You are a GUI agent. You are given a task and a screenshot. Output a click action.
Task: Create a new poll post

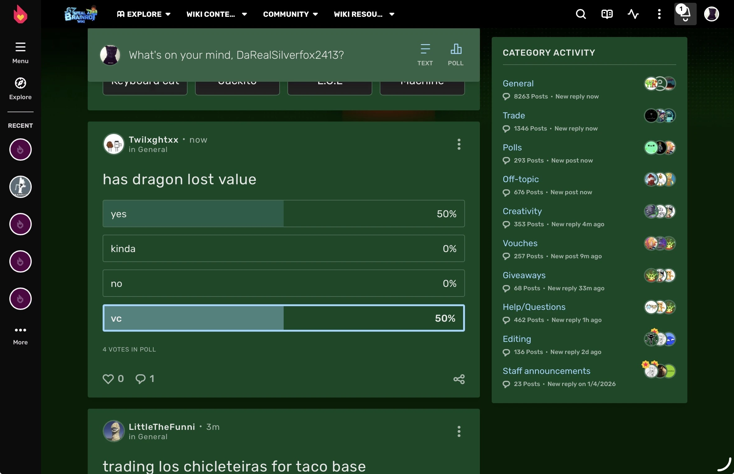456,54
